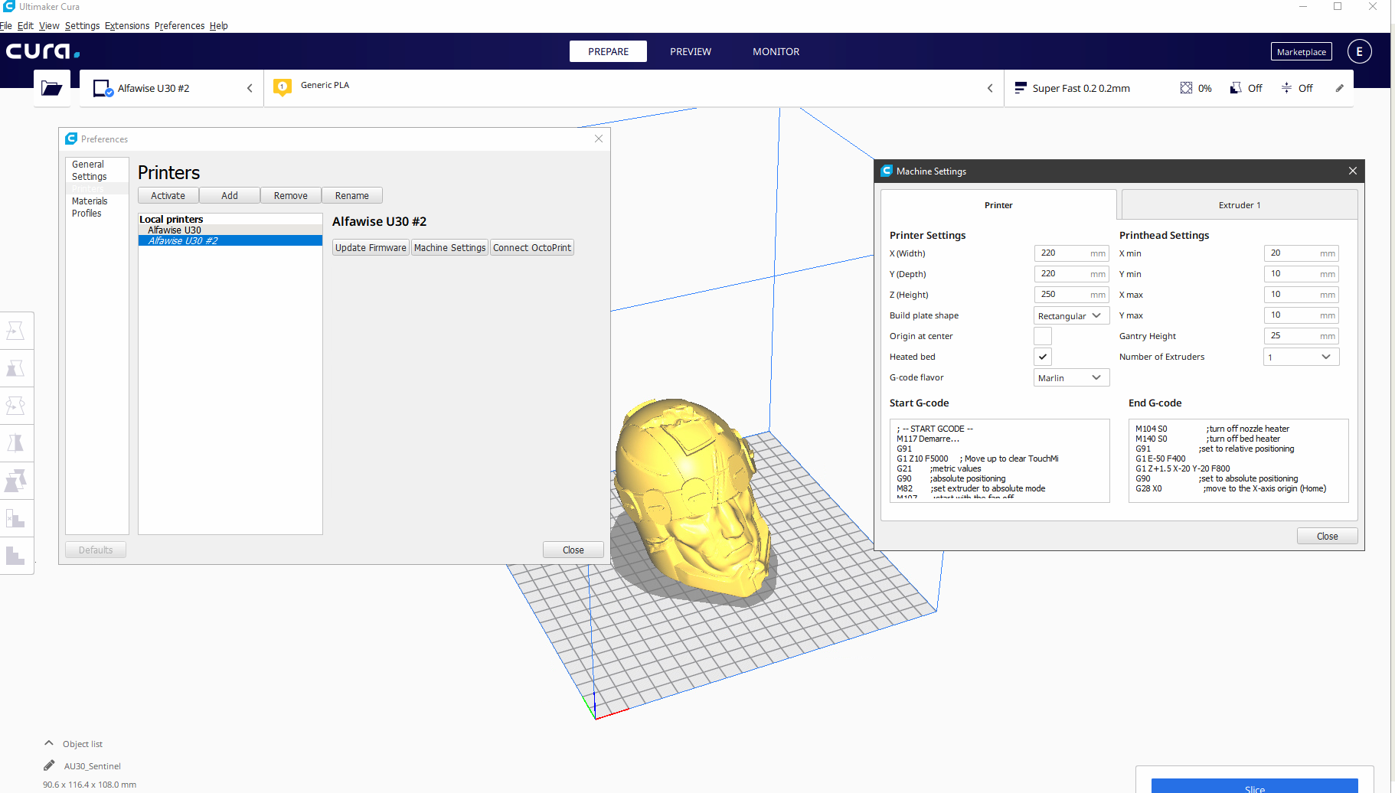The width and height of the screenshot is (1395, 793).
Task: Click the support icon in print settings bar
Action: [x=1236, y=88]
